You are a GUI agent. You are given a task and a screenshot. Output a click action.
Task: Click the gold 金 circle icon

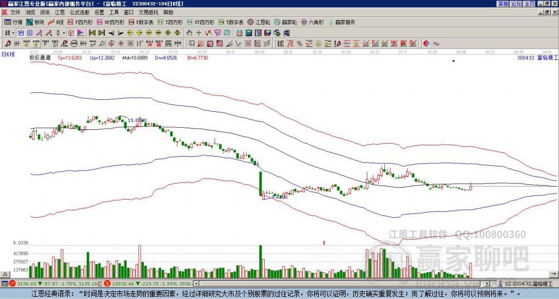tap(318, 44)
